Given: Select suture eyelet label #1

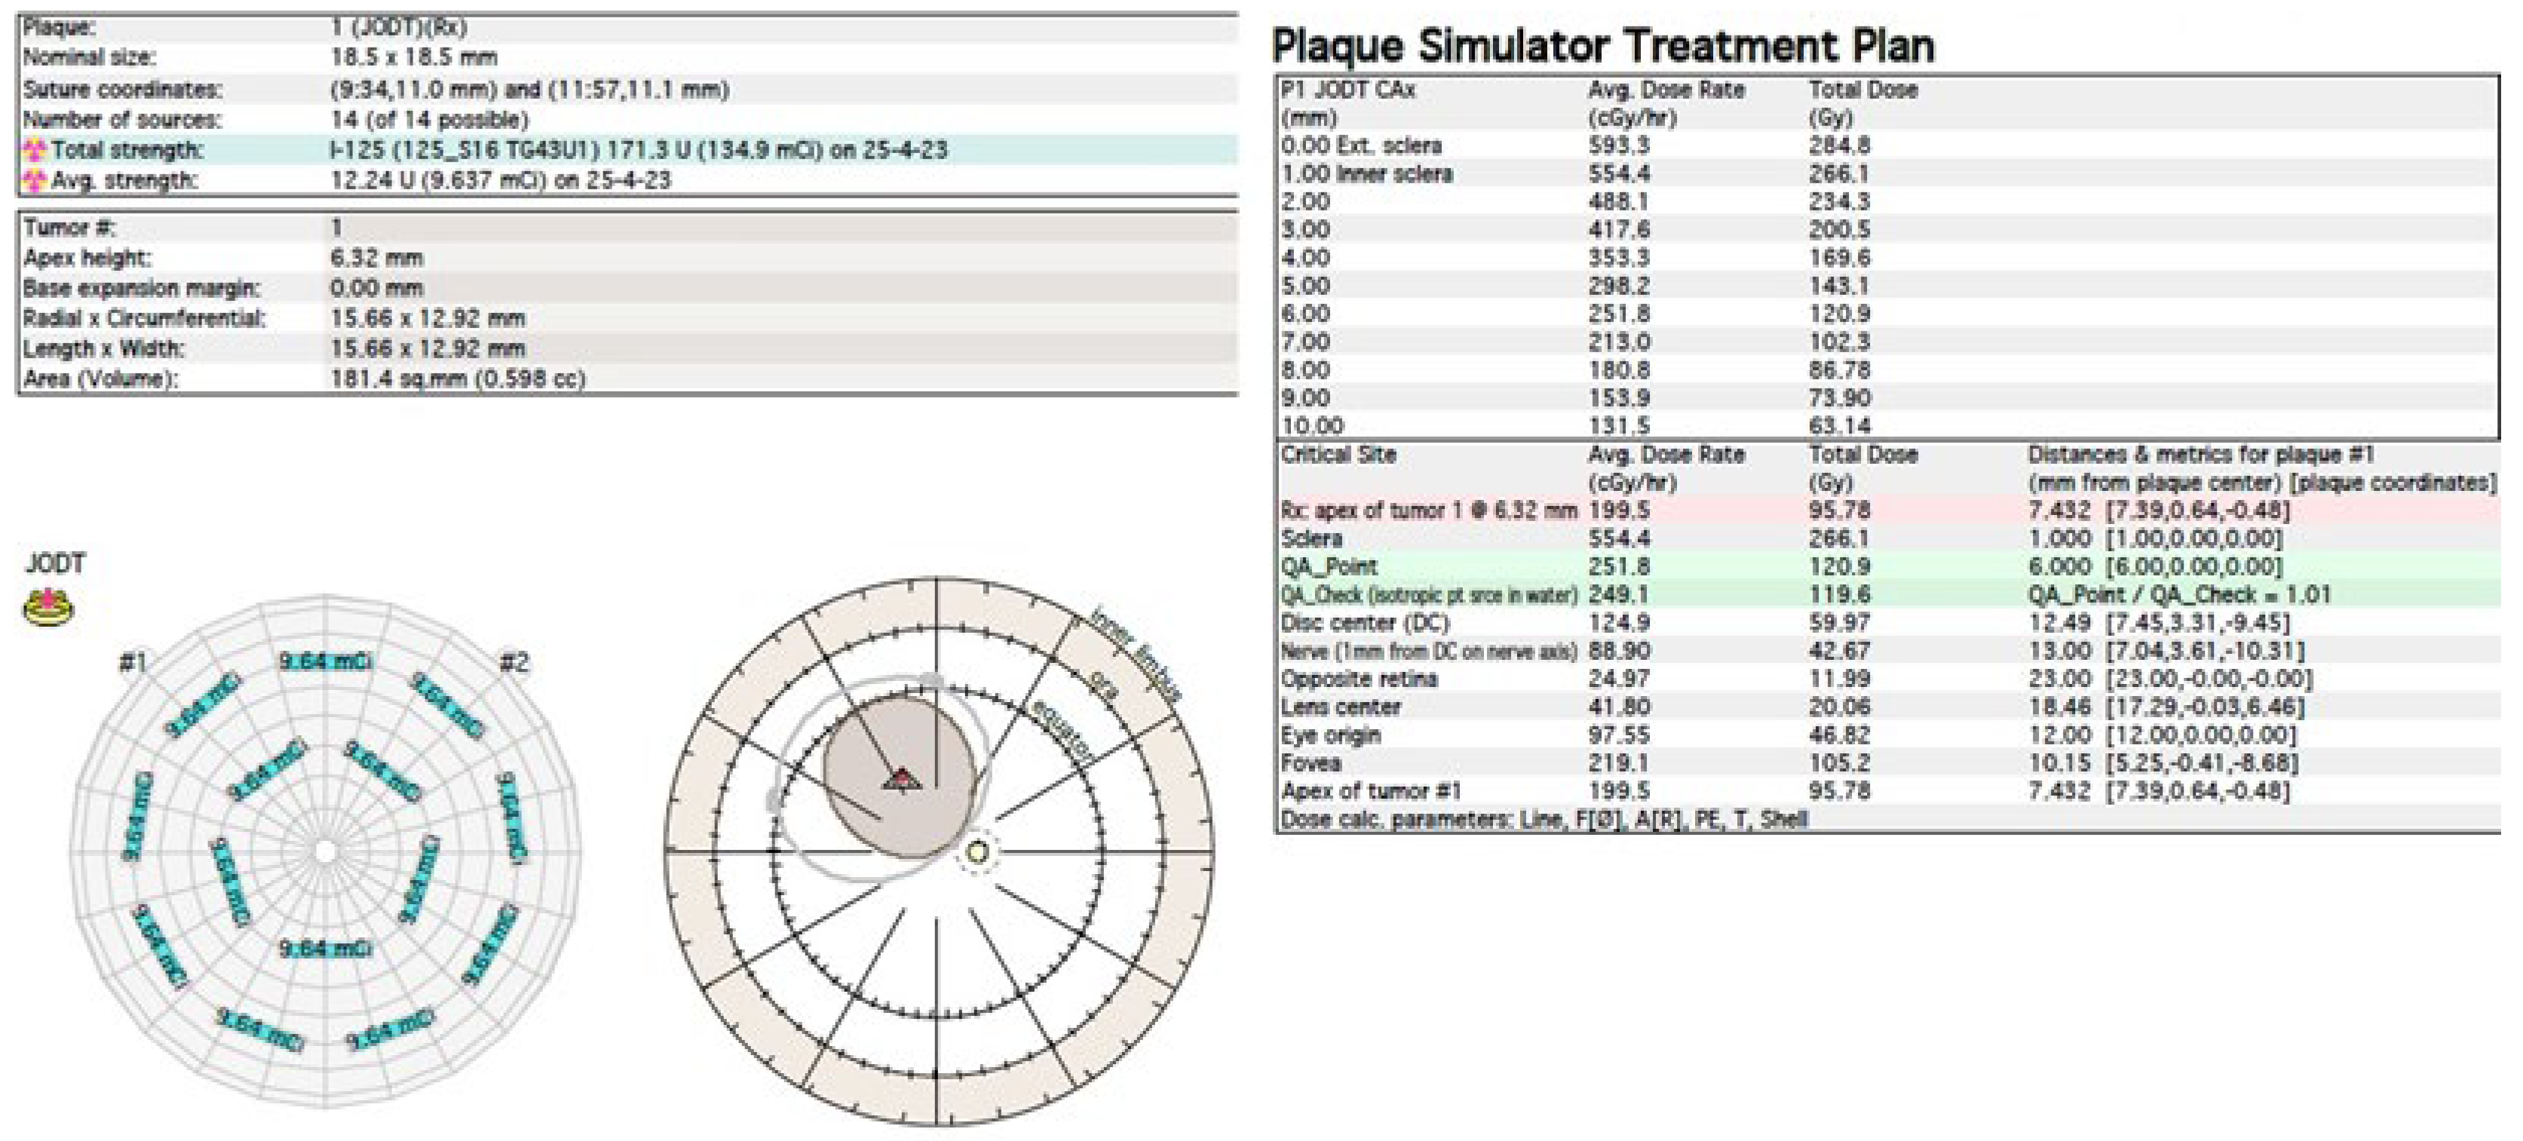Looking at the screenshot, I should tap(133, 663).
